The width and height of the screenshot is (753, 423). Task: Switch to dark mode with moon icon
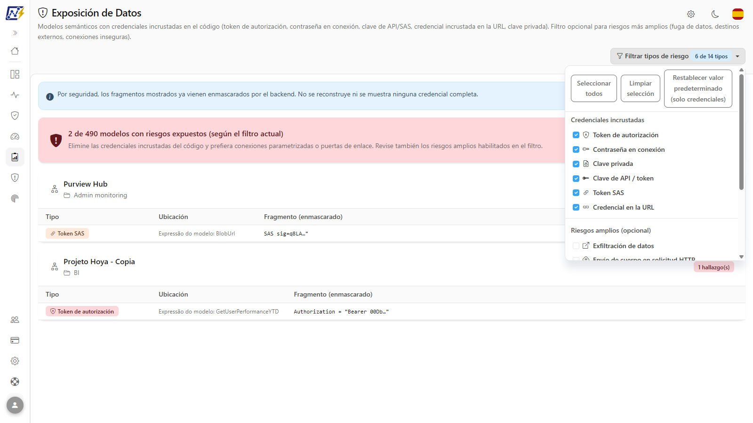tap(715, 14)
